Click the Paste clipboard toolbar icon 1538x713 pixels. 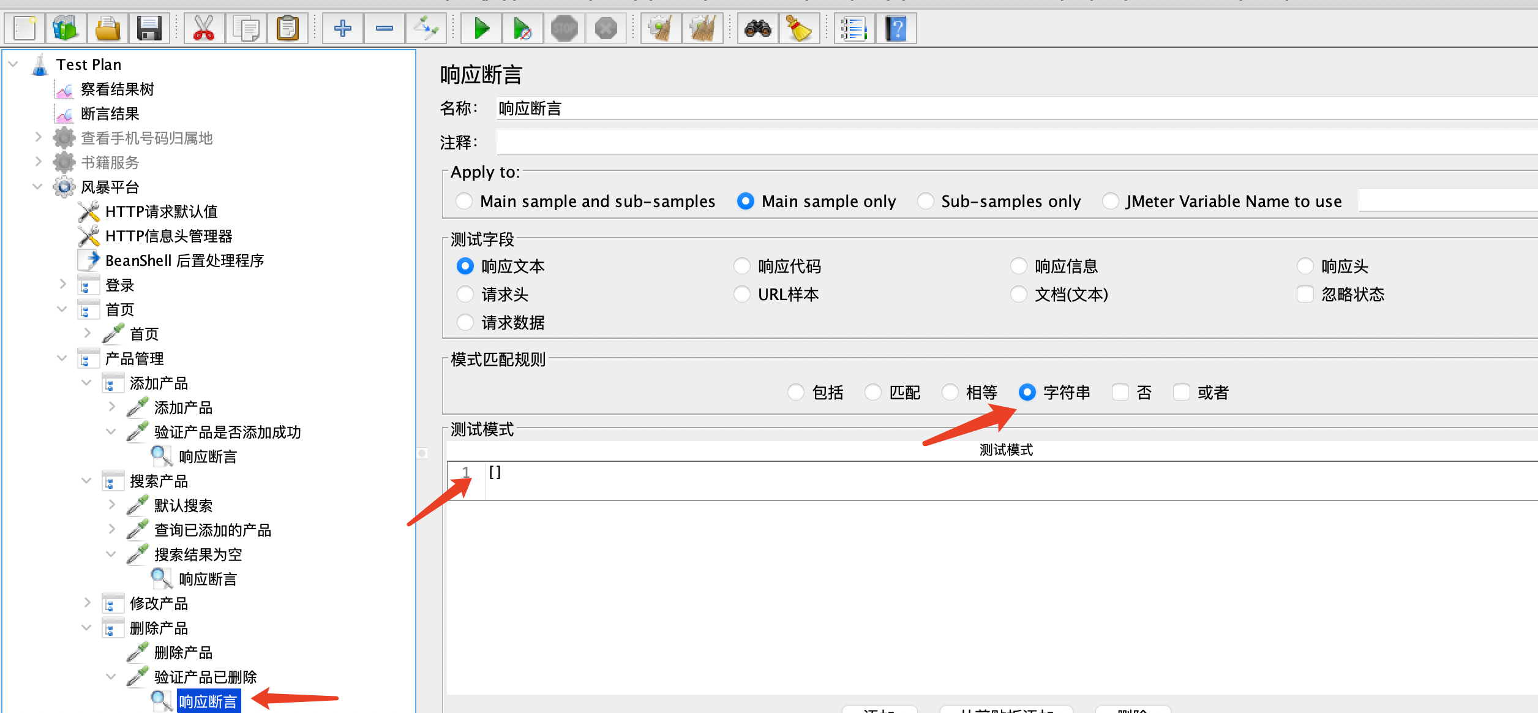tap(287, 29)
